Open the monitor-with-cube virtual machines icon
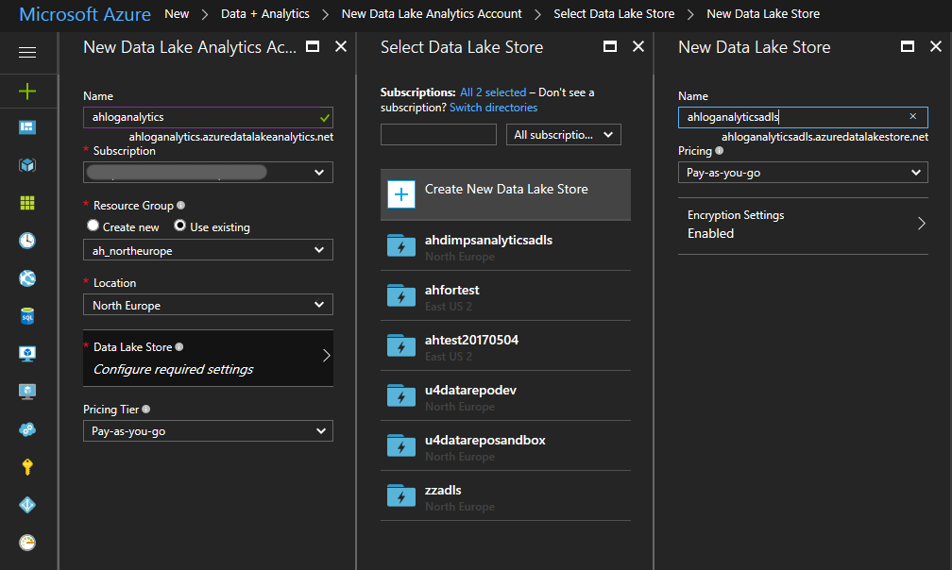Viewport: 952px width, 570px height. (x=27, y=354)
